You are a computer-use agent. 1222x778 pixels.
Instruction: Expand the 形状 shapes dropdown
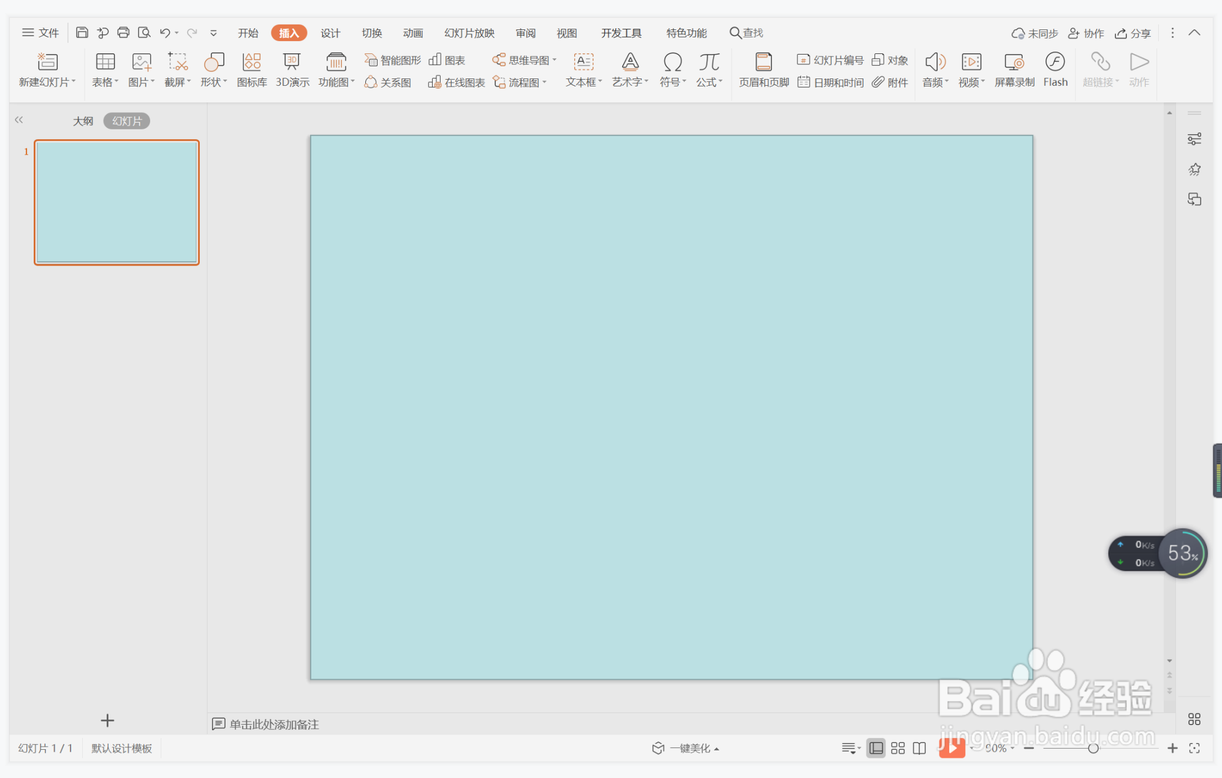tap(214, 82)
